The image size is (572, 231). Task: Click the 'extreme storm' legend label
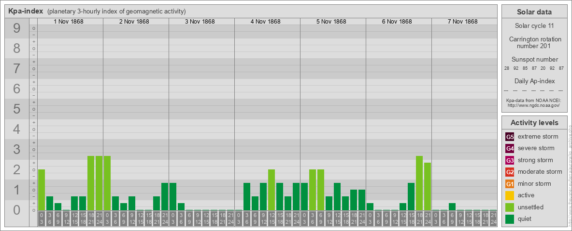tap(538, 137)
